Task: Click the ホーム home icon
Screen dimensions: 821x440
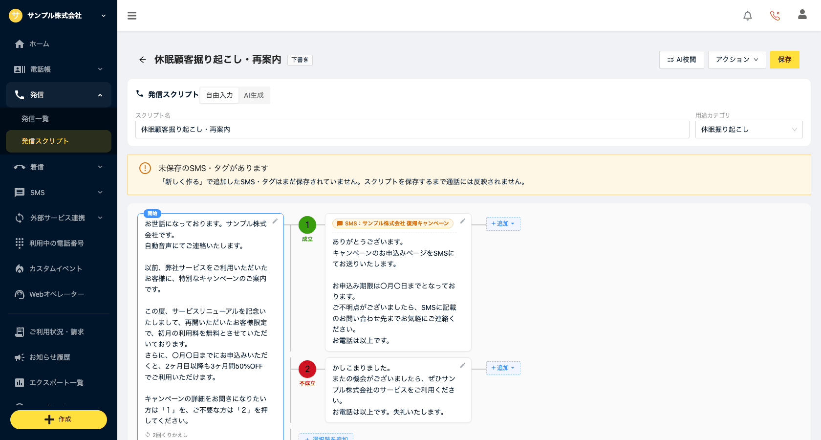Action: point(20,44)
